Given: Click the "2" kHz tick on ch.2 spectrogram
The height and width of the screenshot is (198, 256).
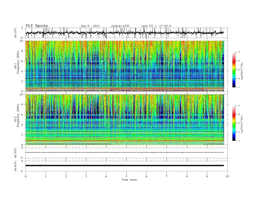Looking at the screenshot, I should (22, 135).
